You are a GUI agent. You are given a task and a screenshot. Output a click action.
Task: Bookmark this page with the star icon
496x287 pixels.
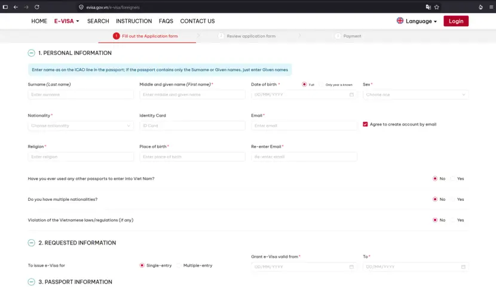coord(437,7)
